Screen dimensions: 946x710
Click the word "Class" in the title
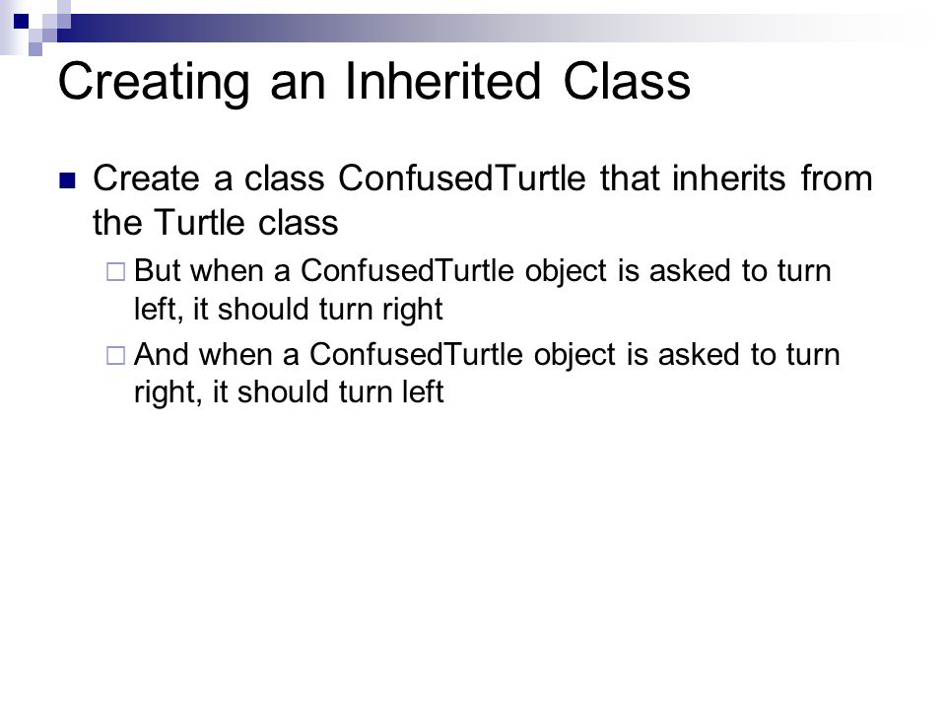click(627, 81)
